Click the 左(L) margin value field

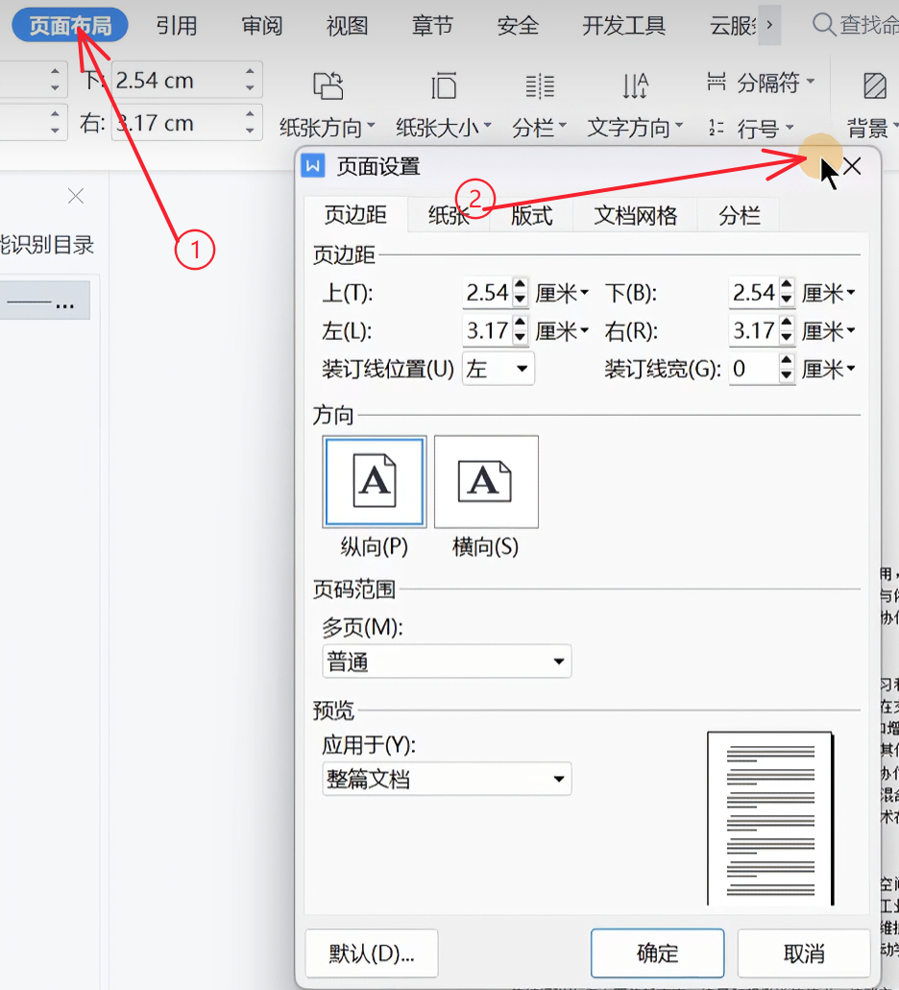point(487,331)
